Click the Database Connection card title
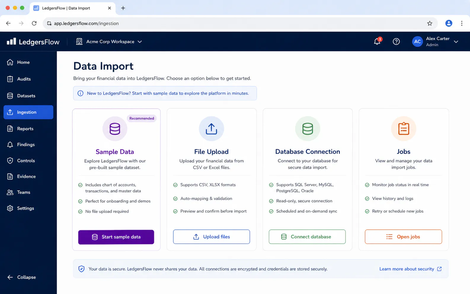Screen dimensions: 470x294 click(308, 151)
